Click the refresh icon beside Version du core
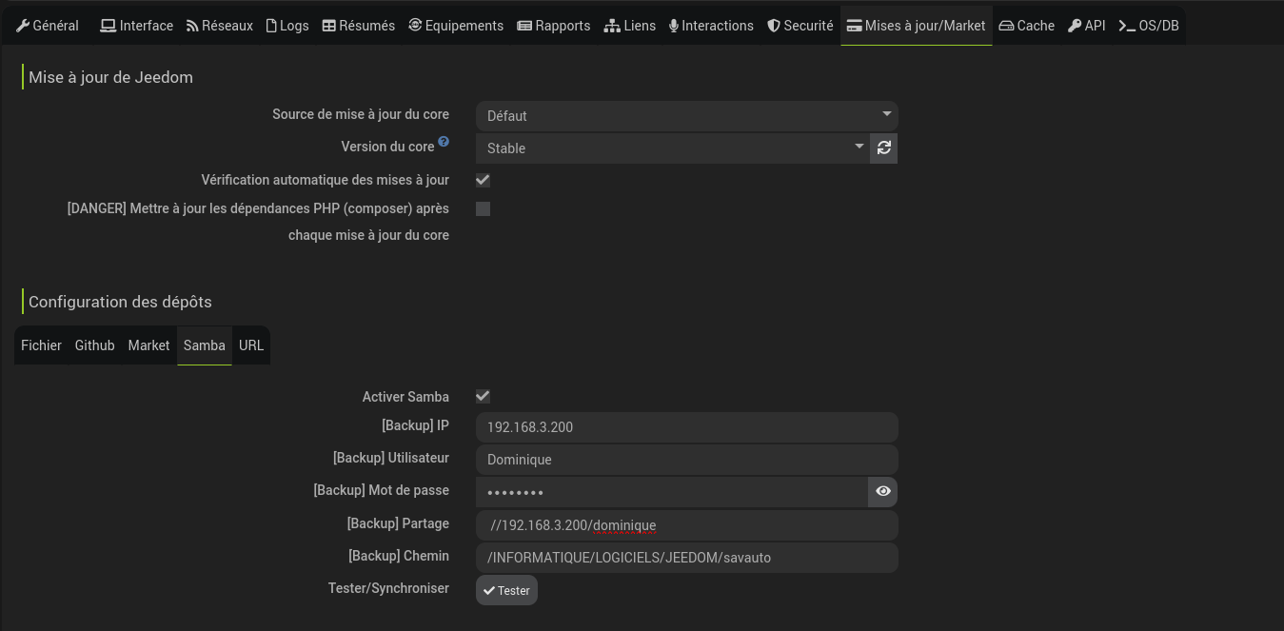1284x631 pixels. click(884, 148)
